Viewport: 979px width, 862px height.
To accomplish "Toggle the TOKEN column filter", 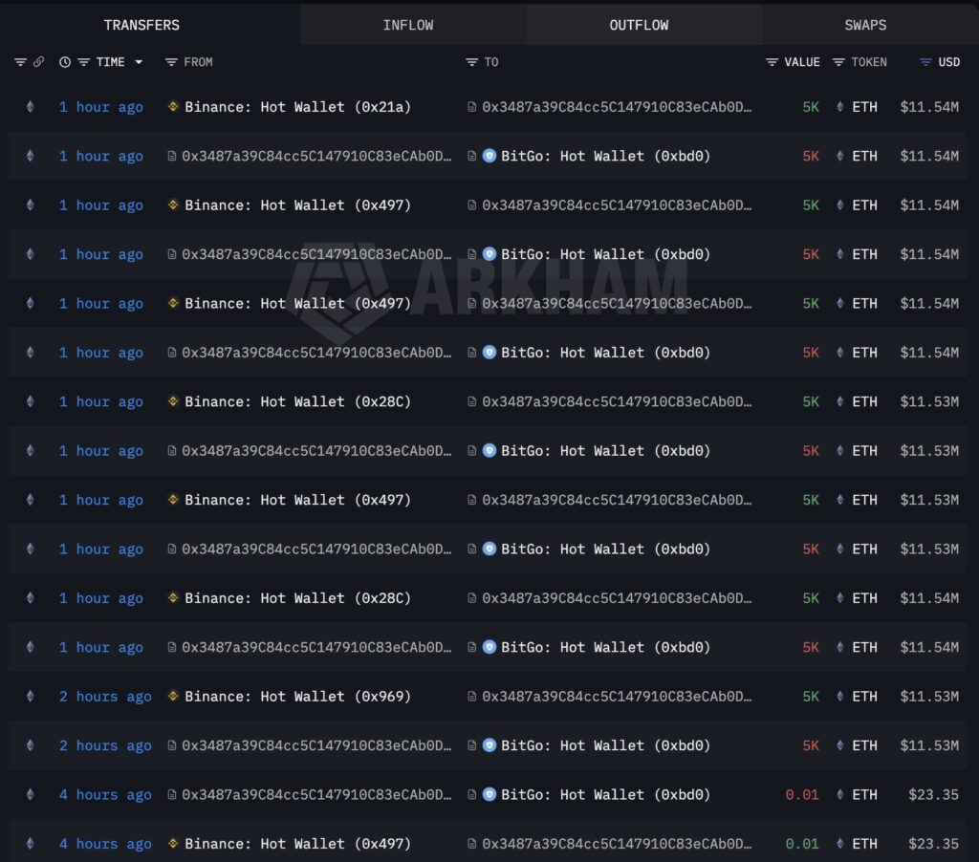I will click(x=838, y=61).
